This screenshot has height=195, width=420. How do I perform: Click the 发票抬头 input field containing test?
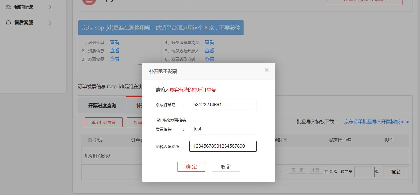pyautogui.click(x=223, y=129)
